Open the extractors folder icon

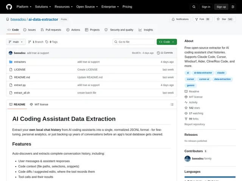click(x=11, y=62)
